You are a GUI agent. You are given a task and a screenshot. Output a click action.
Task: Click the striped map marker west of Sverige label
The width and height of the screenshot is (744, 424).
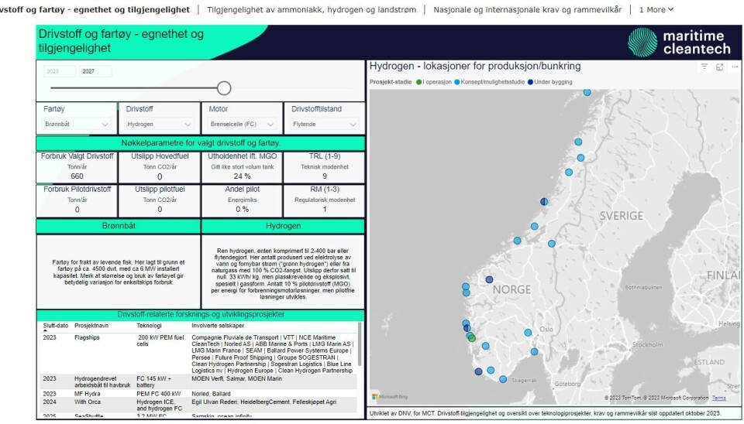point(544,201)
